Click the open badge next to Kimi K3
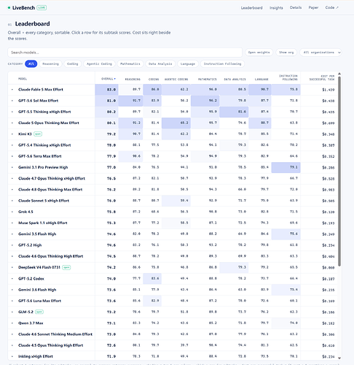This screenshot has width=354, height=365. click(x=38, y=134)
